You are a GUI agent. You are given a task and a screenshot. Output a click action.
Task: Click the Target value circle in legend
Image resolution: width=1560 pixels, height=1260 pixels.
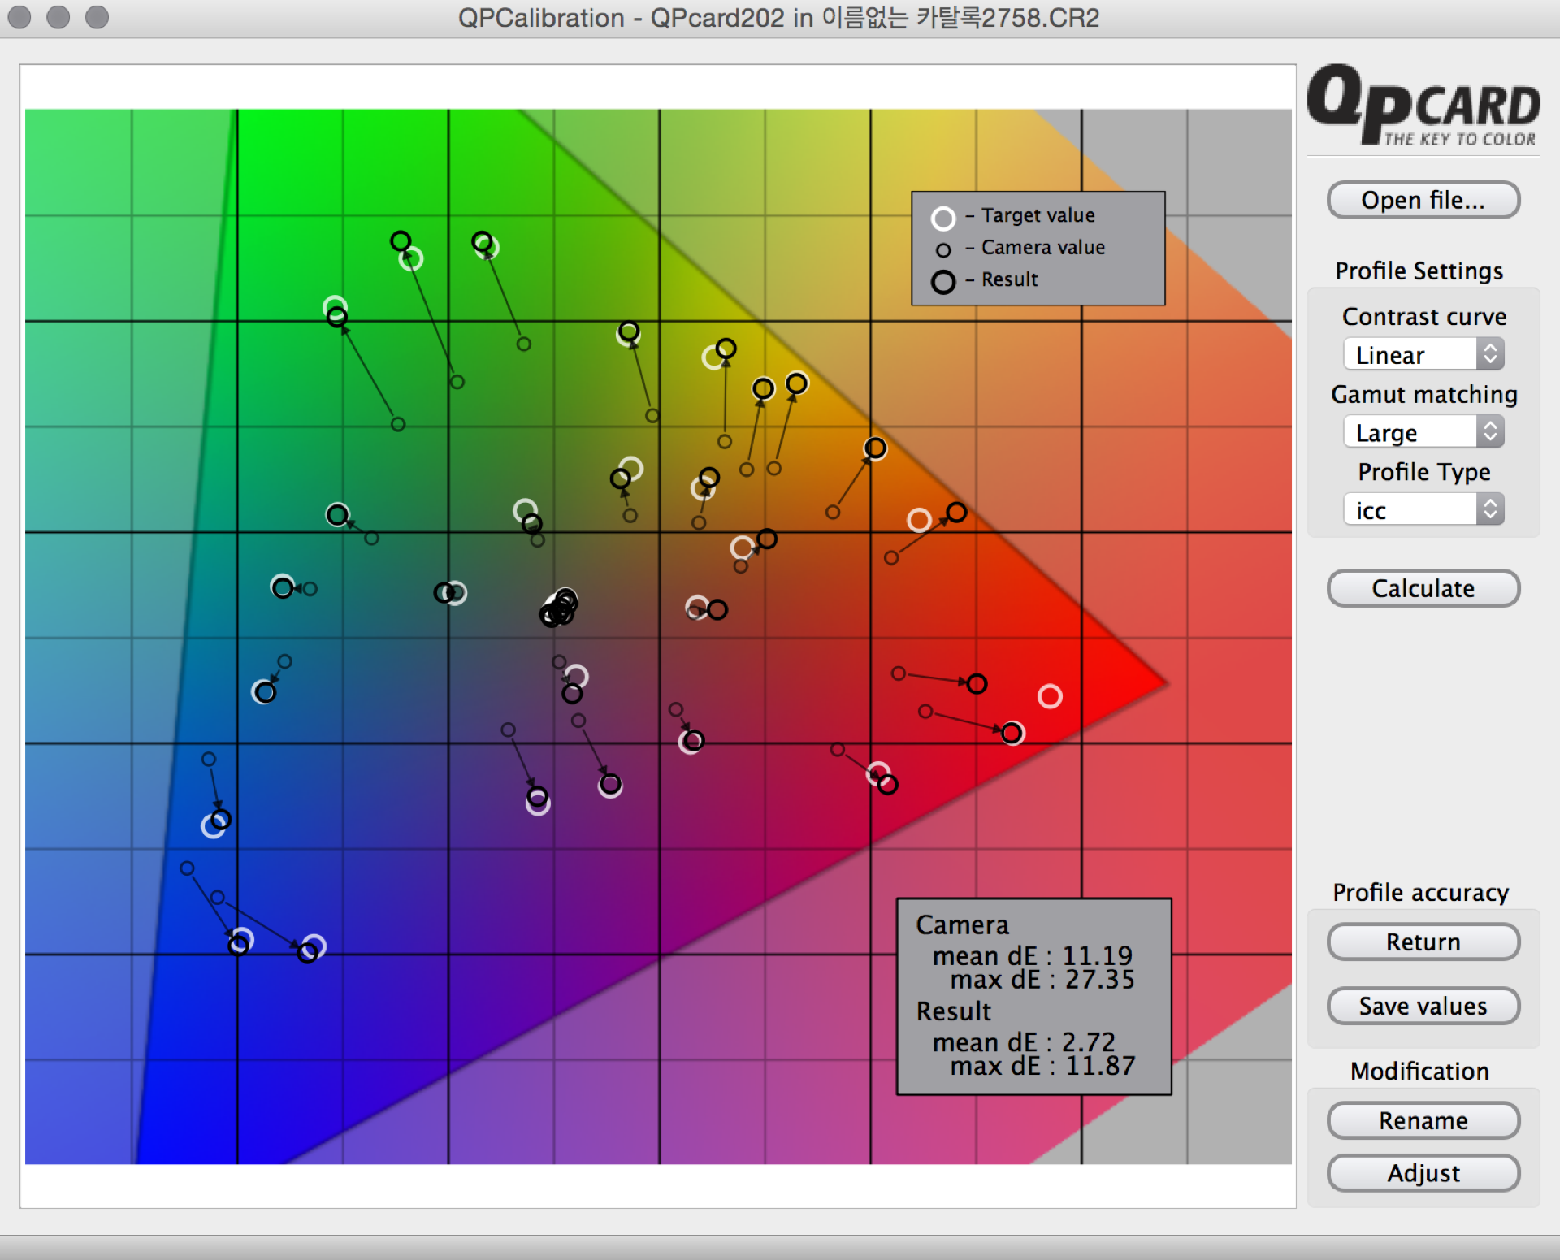(942, 219)
